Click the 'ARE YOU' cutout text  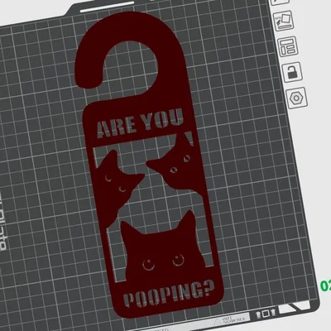tap(141, 122)
